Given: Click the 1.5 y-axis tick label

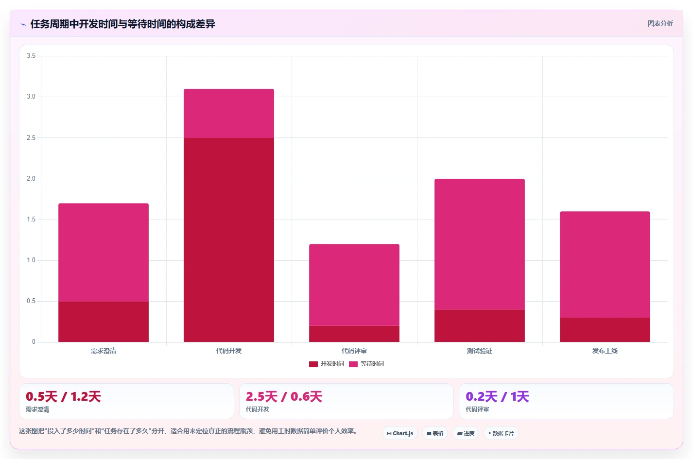Looking at the screenshot, I should pyautogui.click(x=31, y=220).
